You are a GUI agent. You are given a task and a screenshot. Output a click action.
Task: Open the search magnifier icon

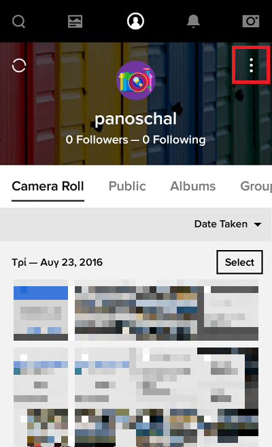19,21
